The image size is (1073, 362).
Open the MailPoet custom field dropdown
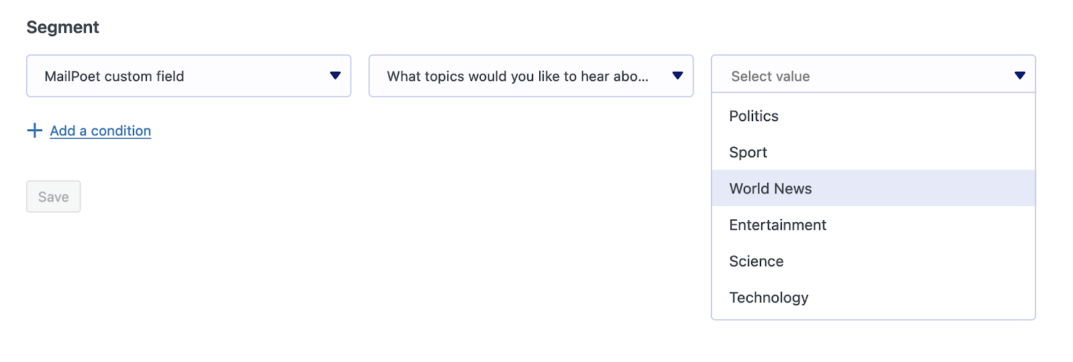tap(188, 76)
